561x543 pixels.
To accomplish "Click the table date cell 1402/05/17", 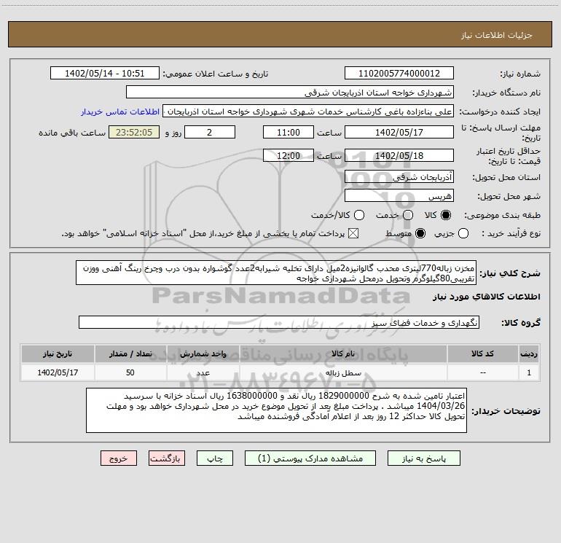I will 58,372.
